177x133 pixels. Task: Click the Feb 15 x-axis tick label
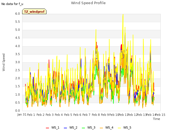[x=160, y=115]
